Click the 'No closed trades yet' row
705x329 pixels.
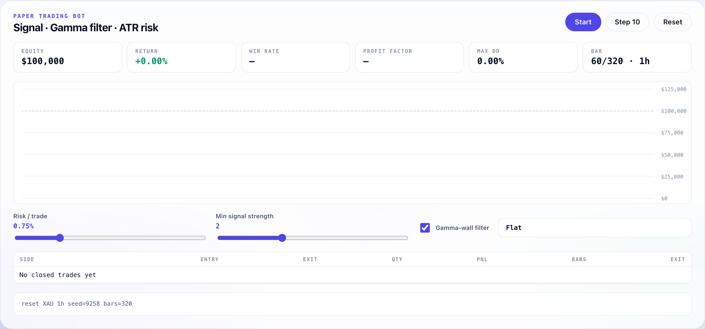click(x=352, y=275)
